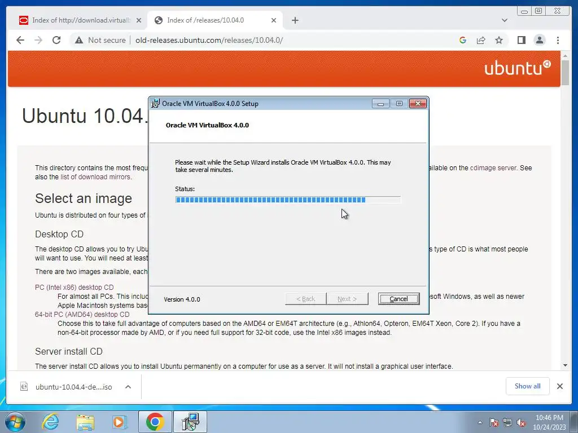Launch Internet Explorer from the taskbar
This screenshot has width=578, height=433.
(x=50, y=422)
